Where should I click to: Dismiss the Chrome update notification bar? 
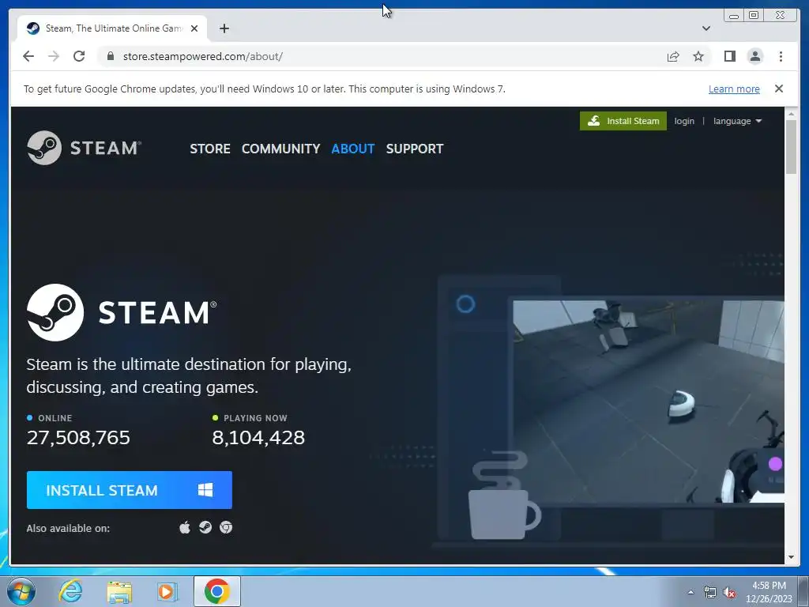tap(779, 89)
